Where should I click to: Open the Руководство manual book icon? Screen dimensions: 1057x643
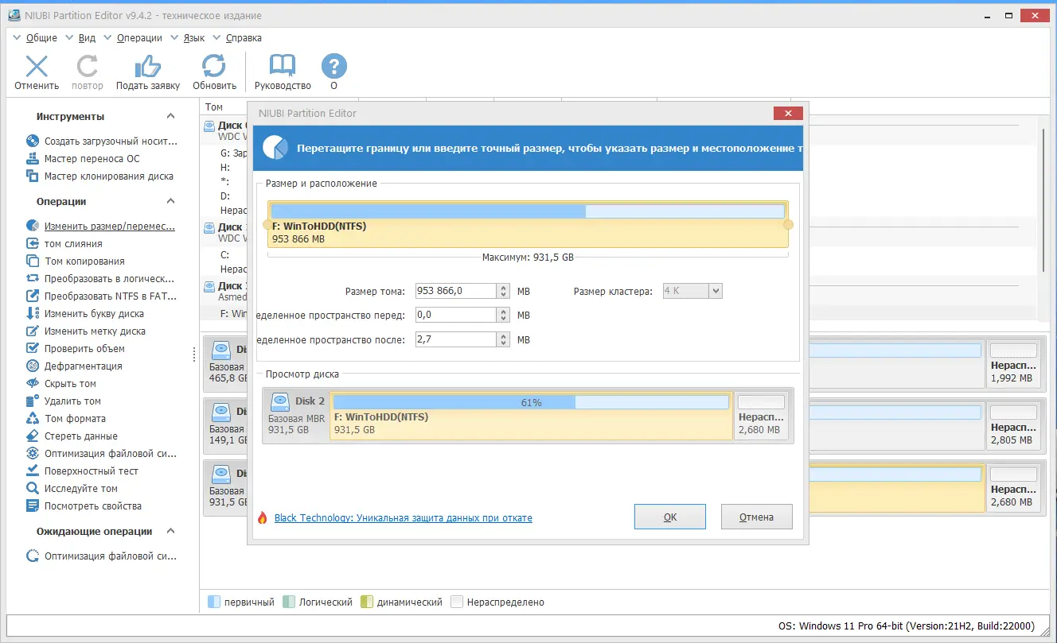click(283, 66)
